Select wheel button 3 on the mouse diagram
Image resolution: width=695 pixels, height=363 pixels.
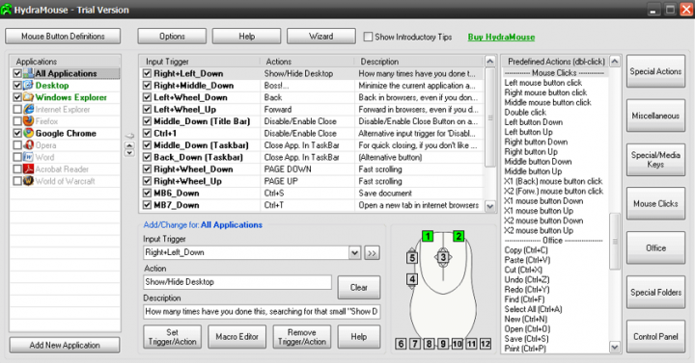tap(443, 257)
